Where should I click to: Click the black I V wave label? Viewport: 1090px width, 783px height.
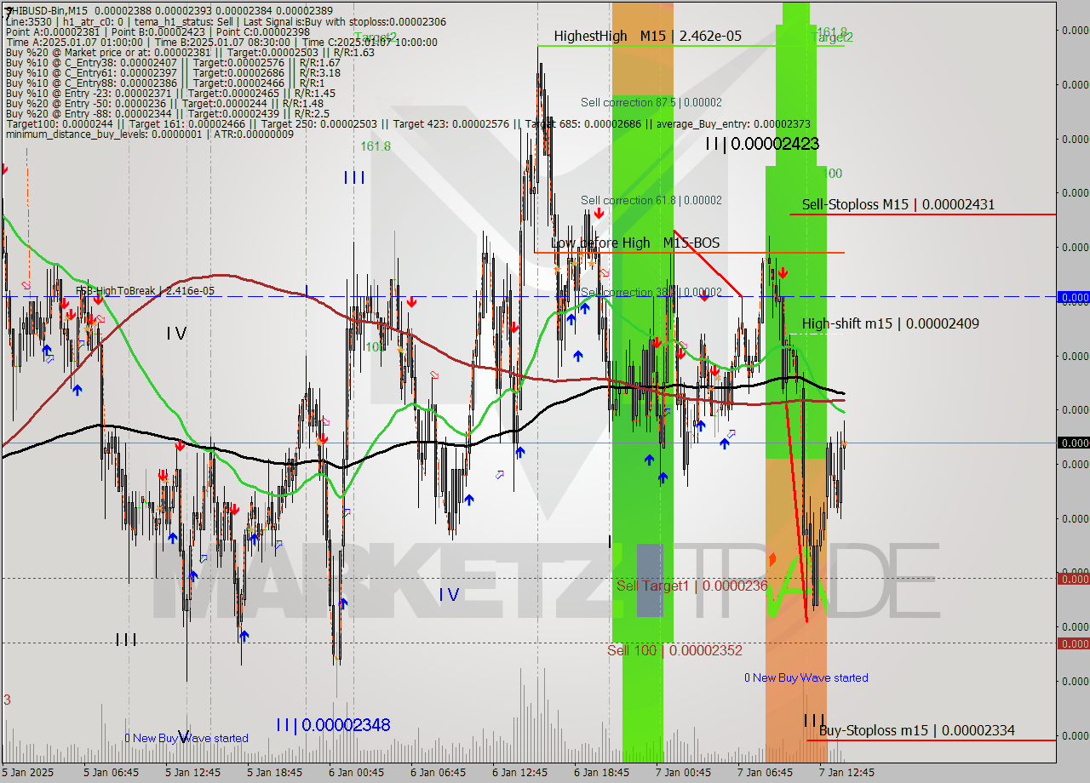coord(176,334)
